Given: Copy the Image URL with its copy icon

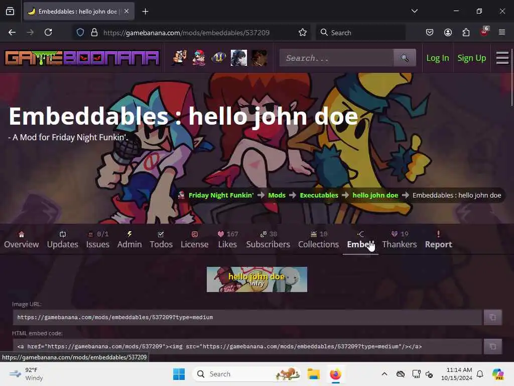Looking at the screenshot, I should [492, 317].
